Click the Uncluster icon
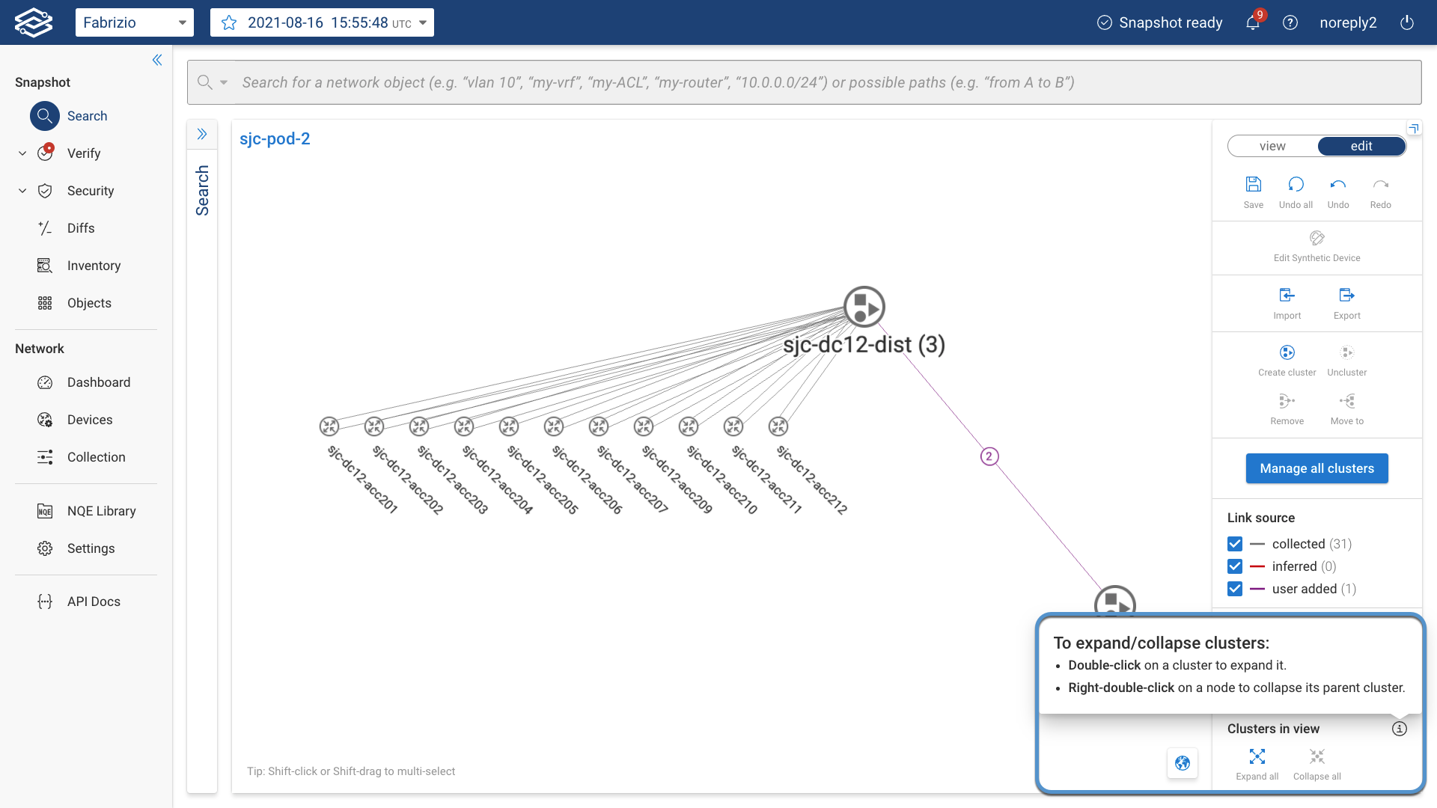The image size is (1437, 808). point(1346,352)
